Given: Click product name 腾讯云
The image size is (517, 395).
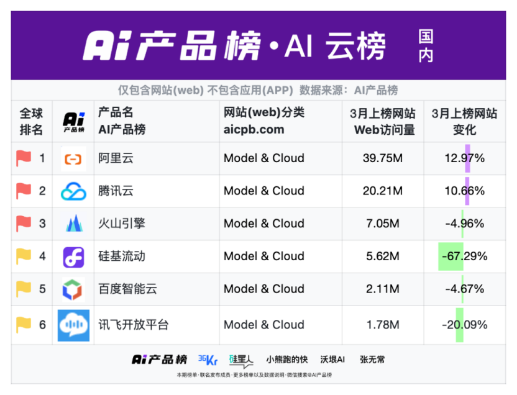Looking at the screenshot, I should click(116, 191).
